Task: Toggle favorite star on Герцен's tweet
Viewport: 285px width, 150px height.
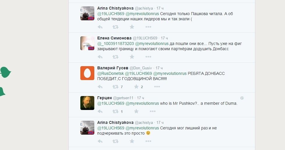Action: (136, 111)
